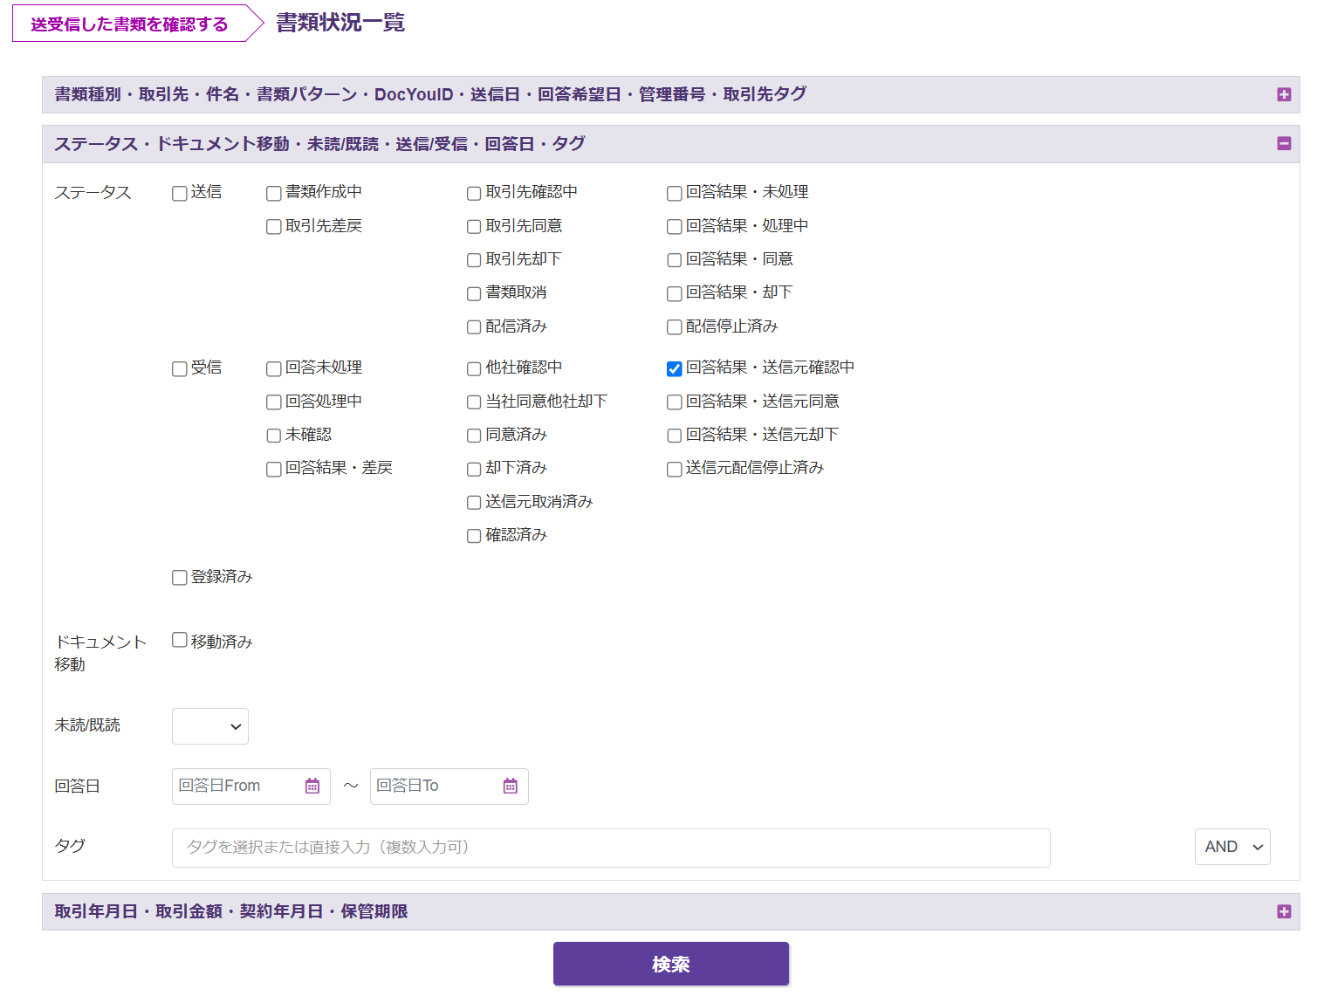
Task: Check the 確認済み checkbox
Action: 474,536
